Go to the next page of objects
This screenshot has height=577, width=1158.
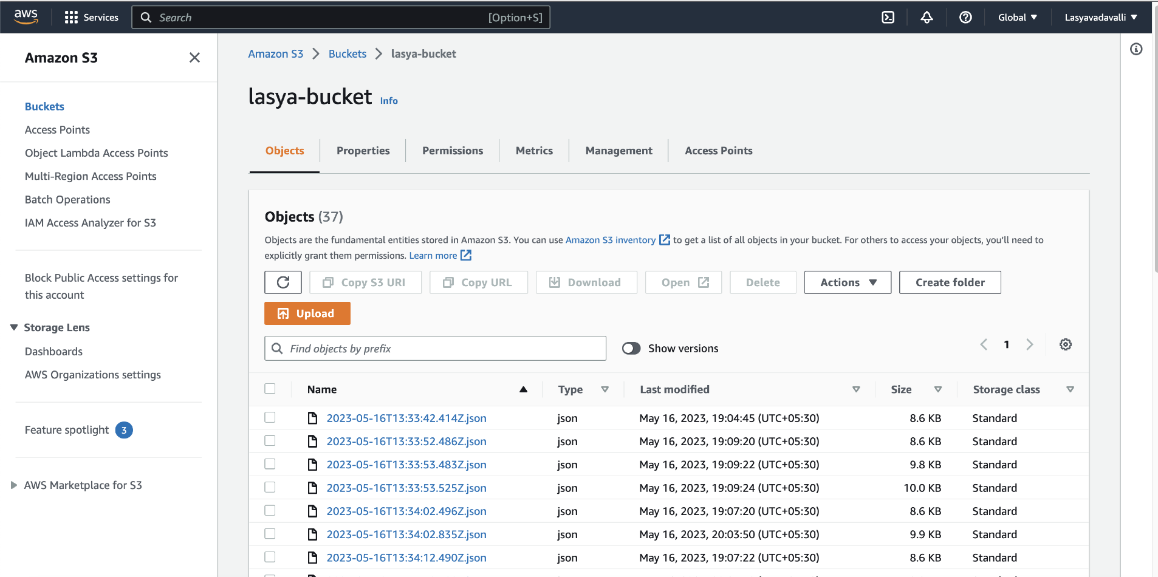point(1030,344)
